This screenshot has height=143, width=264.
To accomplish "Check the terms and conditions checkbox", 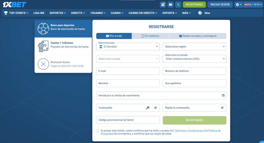I will 98,131.
